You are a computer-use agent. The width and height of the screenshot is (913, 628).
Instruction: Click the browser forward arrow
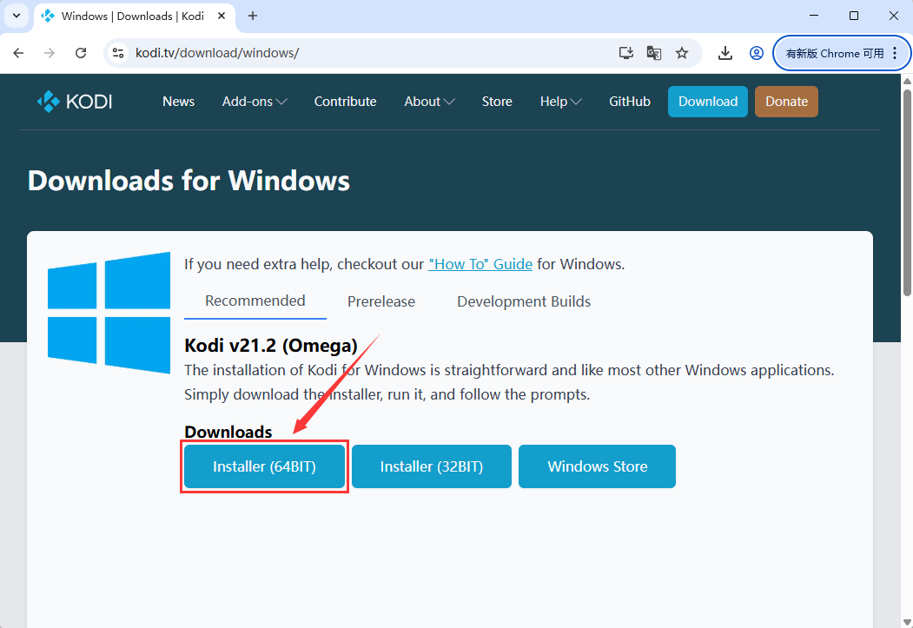(x=50, y=53)
